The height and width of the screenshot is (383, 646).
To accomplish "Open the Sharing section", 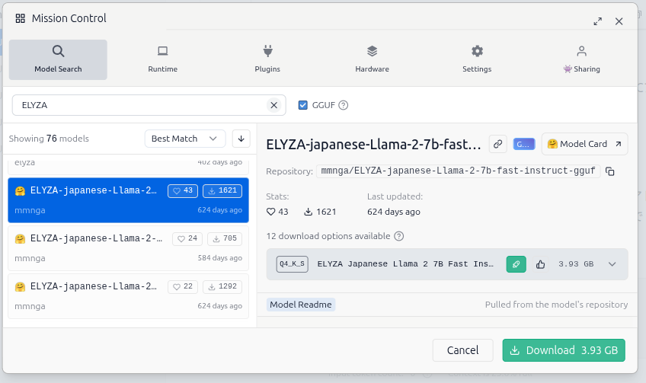I will click(581, 59).
